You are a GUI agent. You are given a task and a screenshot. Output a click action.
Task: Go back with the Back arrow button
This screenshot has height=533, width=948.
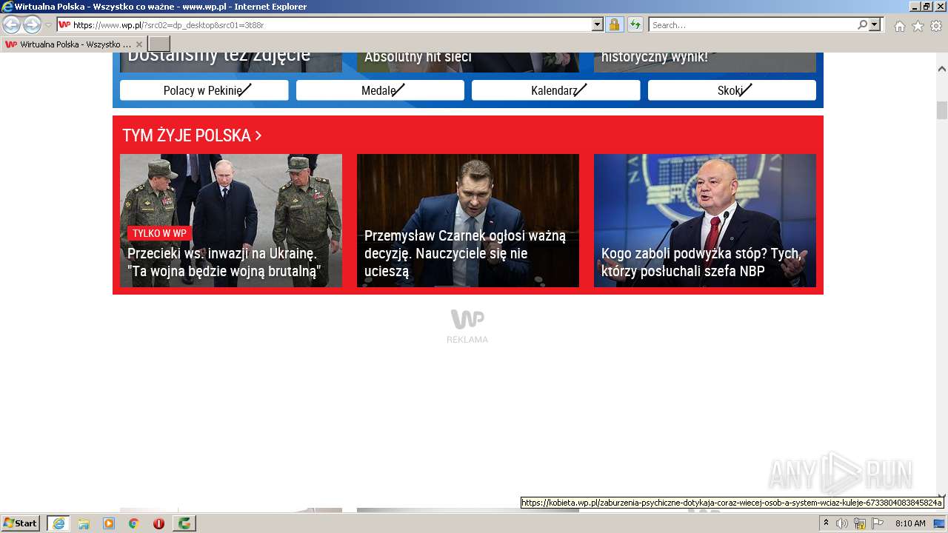coord(11,25)
